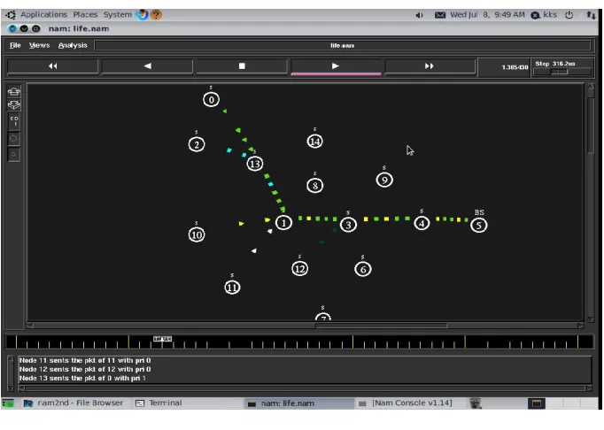604x430 pixels.
Task: Click the show desktop icon in taskbar
Action: click(8, 403)
